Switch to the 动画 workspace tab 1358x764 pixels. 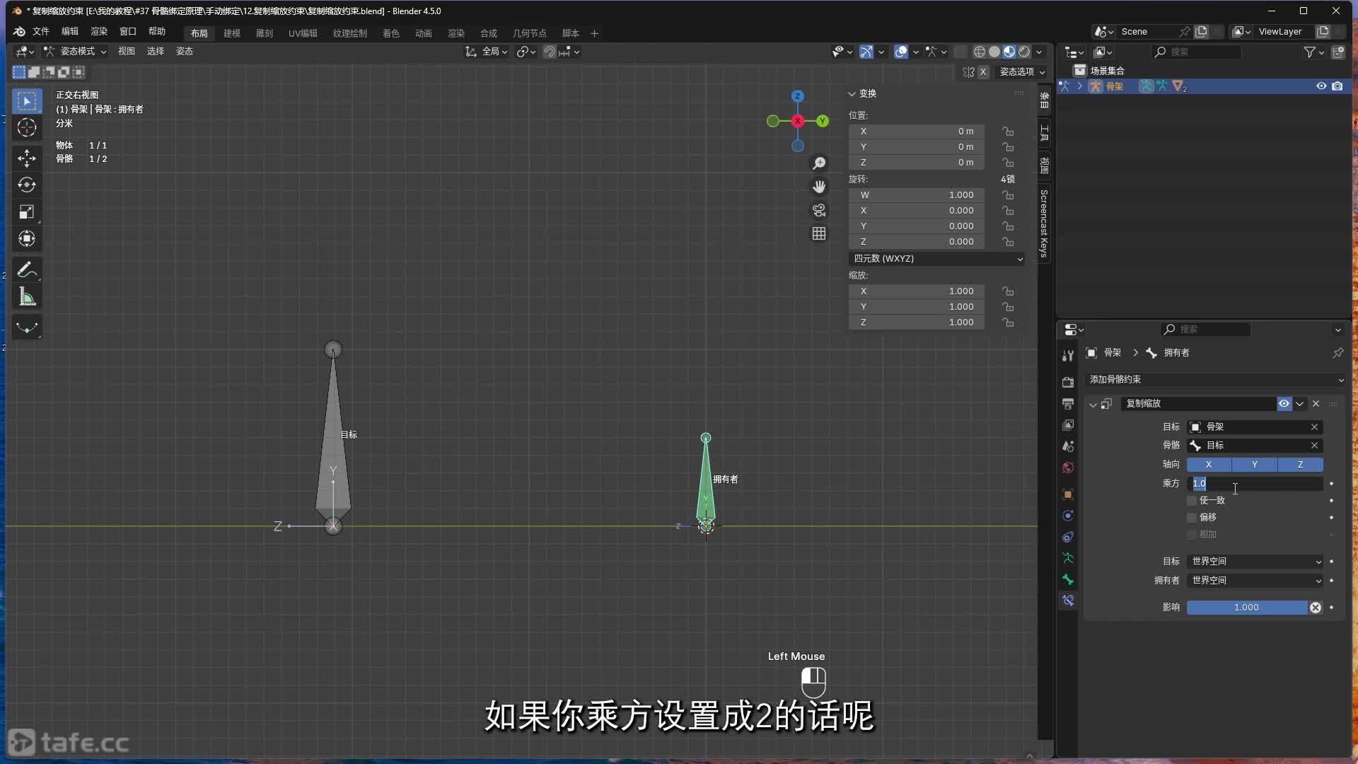[x=424, y=33]
